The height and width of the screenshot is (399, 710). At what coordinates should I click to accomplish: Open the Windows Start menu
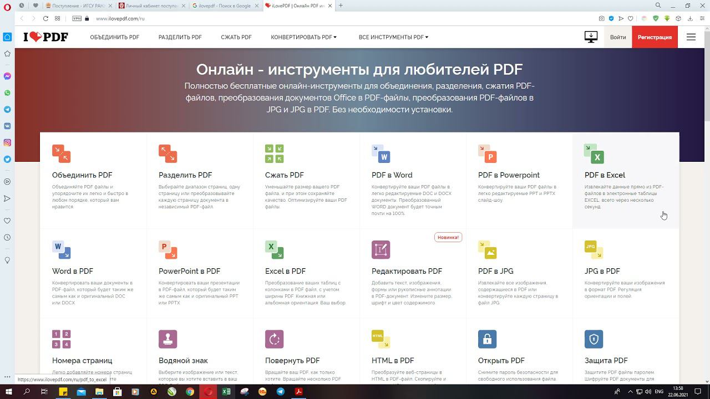pyautogui.click(x=8, y=391)
